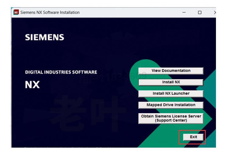
Task: Start installation with Install NX
Action: 171,82
